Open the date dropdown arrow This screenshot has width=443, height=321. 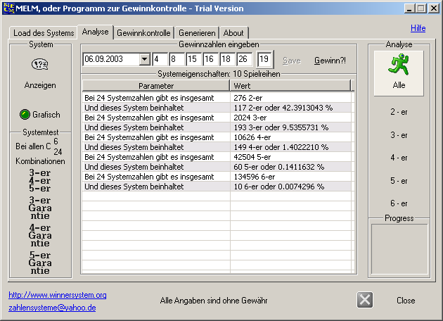pyautogui.click(x=145, y=59)
